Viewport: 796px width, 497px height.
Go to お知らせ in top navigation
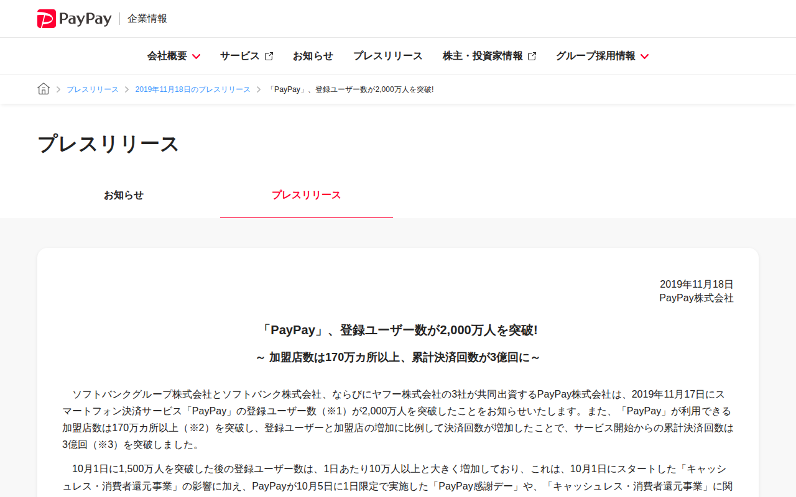(313, 56)
